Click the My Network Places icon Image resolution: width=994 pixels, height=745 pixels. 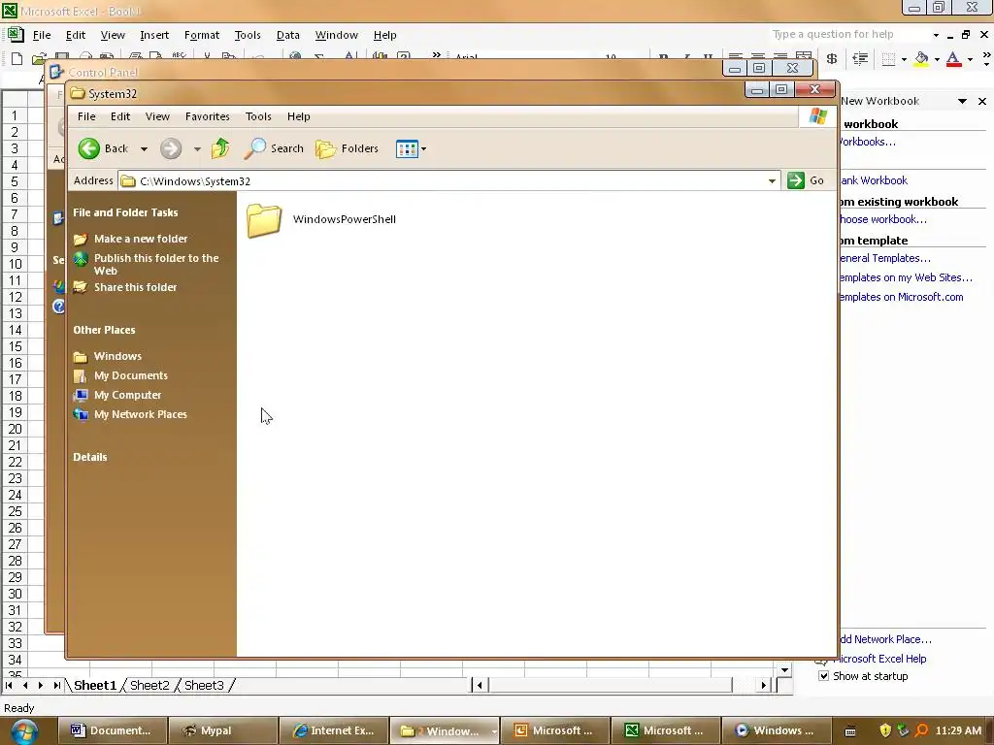click(x=80, y=414)
